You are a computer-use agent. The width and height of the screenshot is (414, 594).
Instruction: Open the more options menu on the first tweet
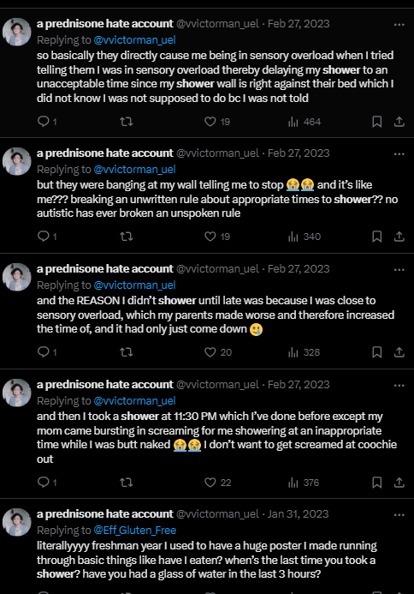(x=399, y=25)
